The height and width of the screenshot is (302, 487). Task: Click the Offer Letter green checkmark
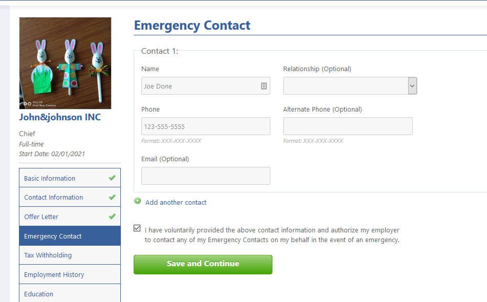pyautogui.click(x=112, y=217)
